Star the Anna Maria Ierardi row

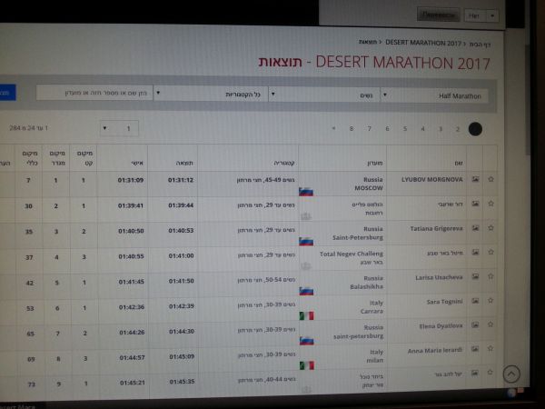coord(490,348)
